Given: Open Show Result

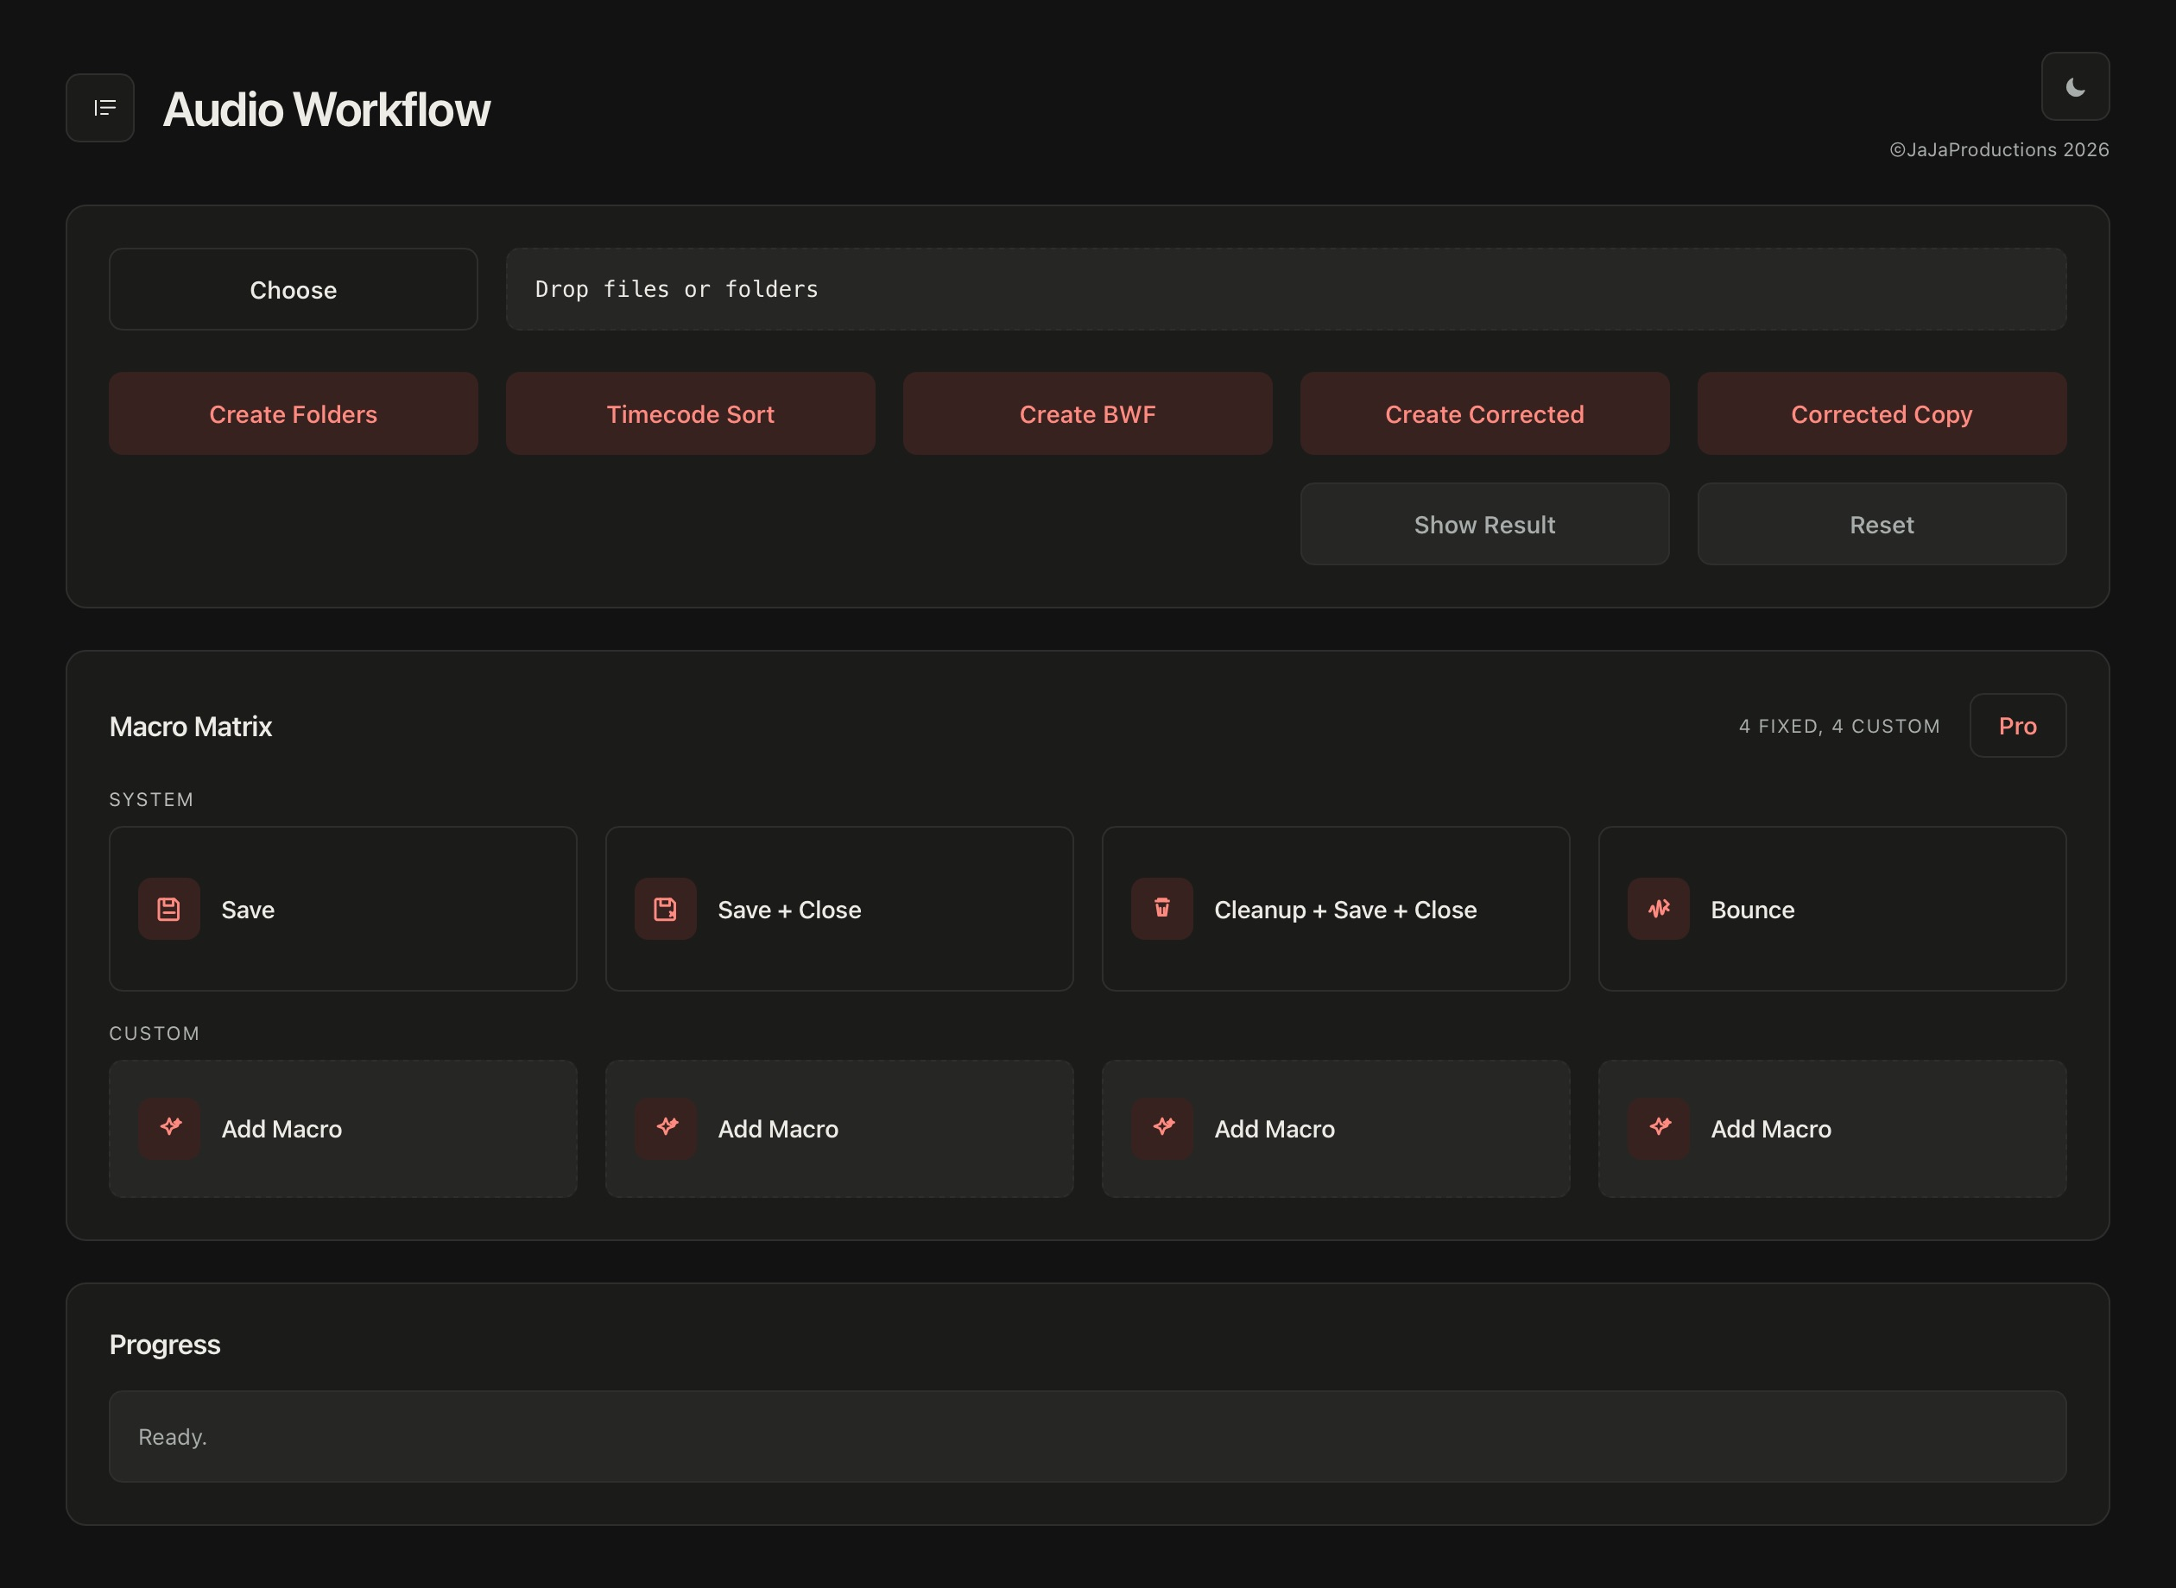Looking at the screenshot, I should pos(1484,524).
